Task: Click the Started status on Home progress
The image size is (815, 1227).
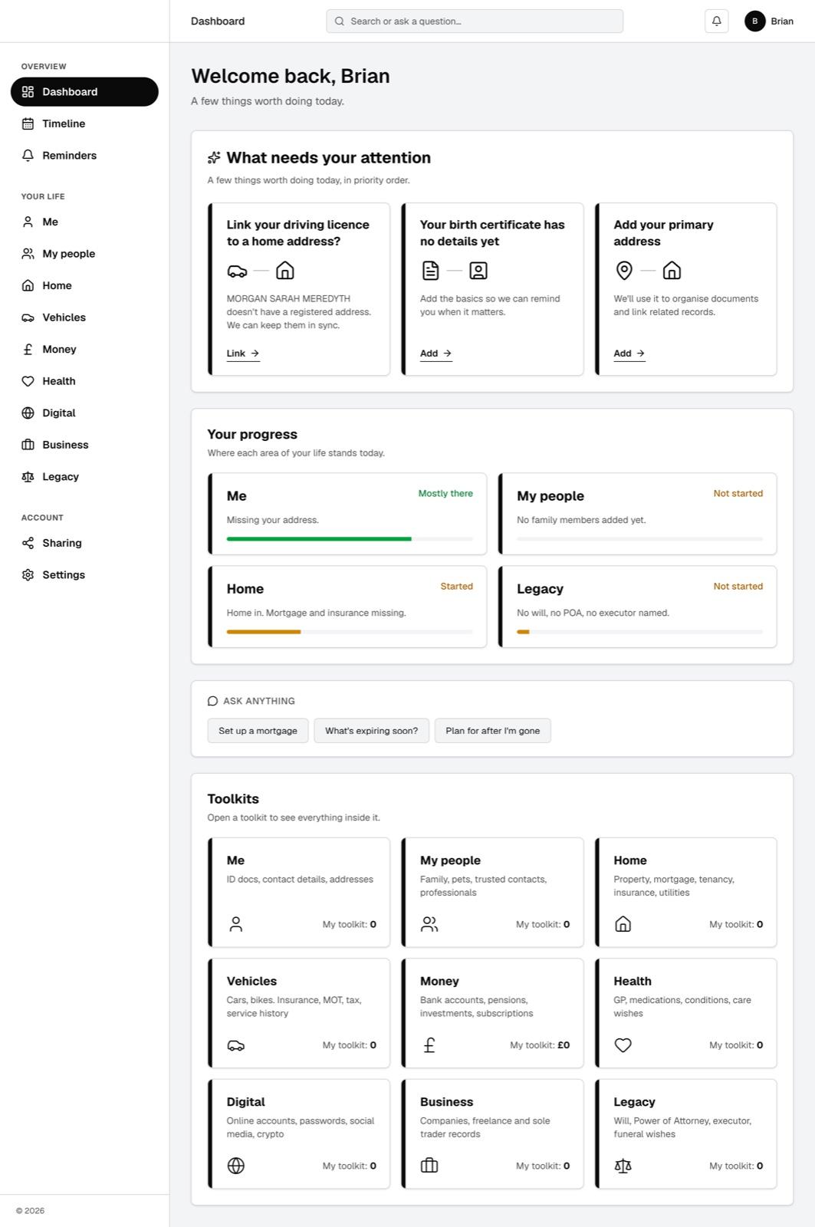Action: pos(456,587)
